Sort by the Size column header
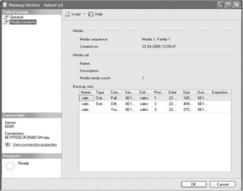 point(188,92)
